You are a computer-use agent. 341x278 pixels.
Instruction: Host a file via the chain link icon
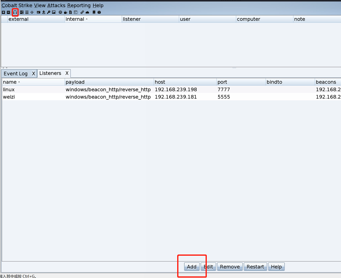[x=82, y=12]
